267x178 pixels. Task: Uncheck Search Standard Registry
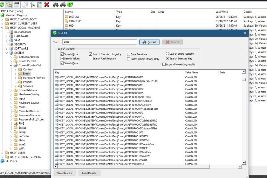[x=91, y=54]
